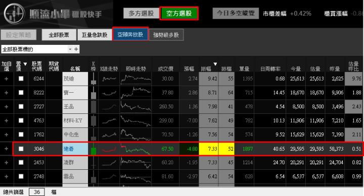
Task: Select highlighted stock name 建碁
Action: [x=75, y=149]
